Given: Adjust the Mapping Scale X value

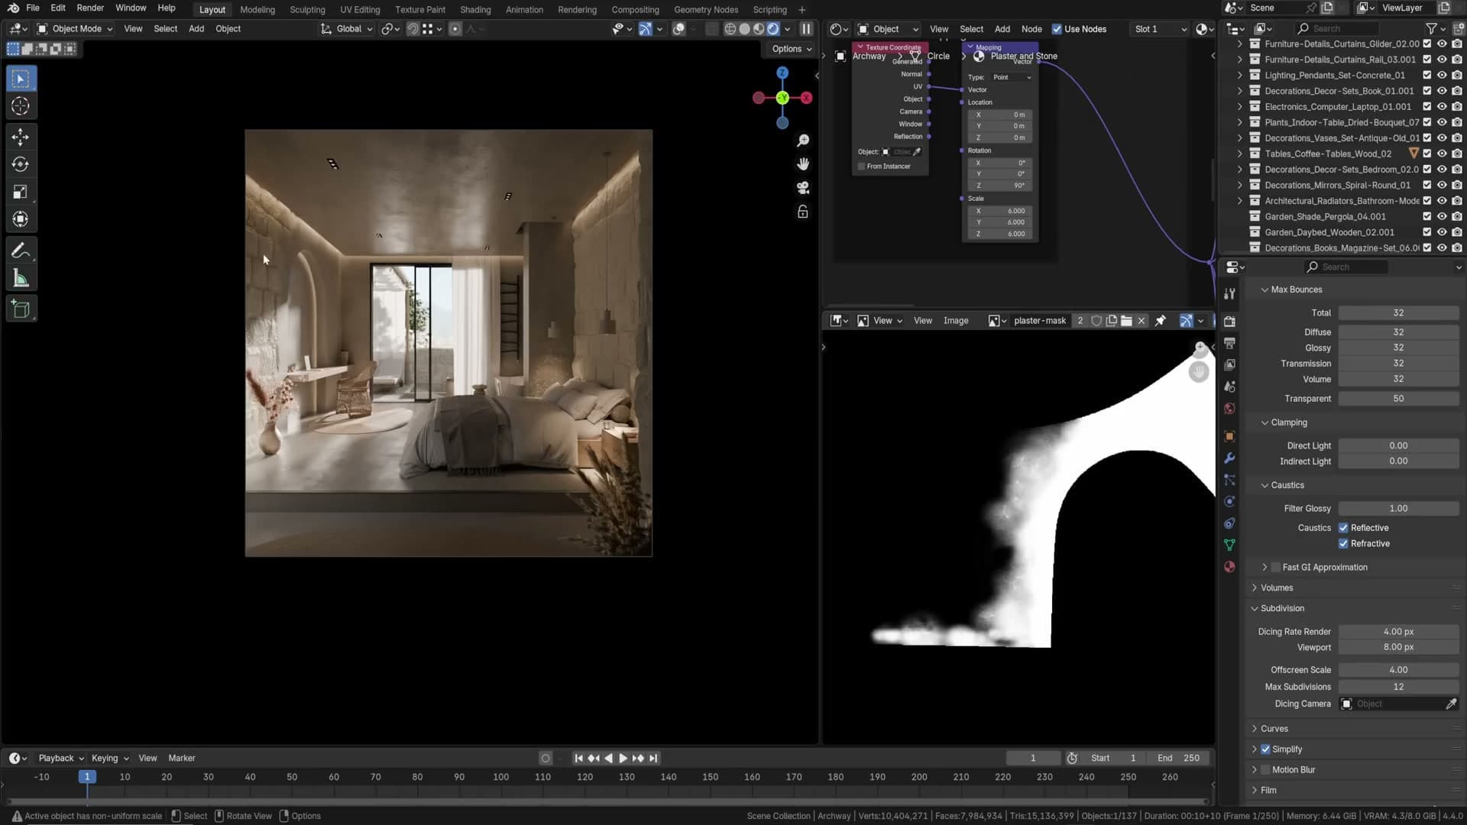Looking at the screenshot, I should [1002, 211].
